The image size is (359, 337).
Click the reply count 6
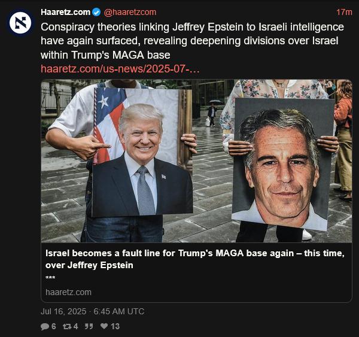point(54,326)
